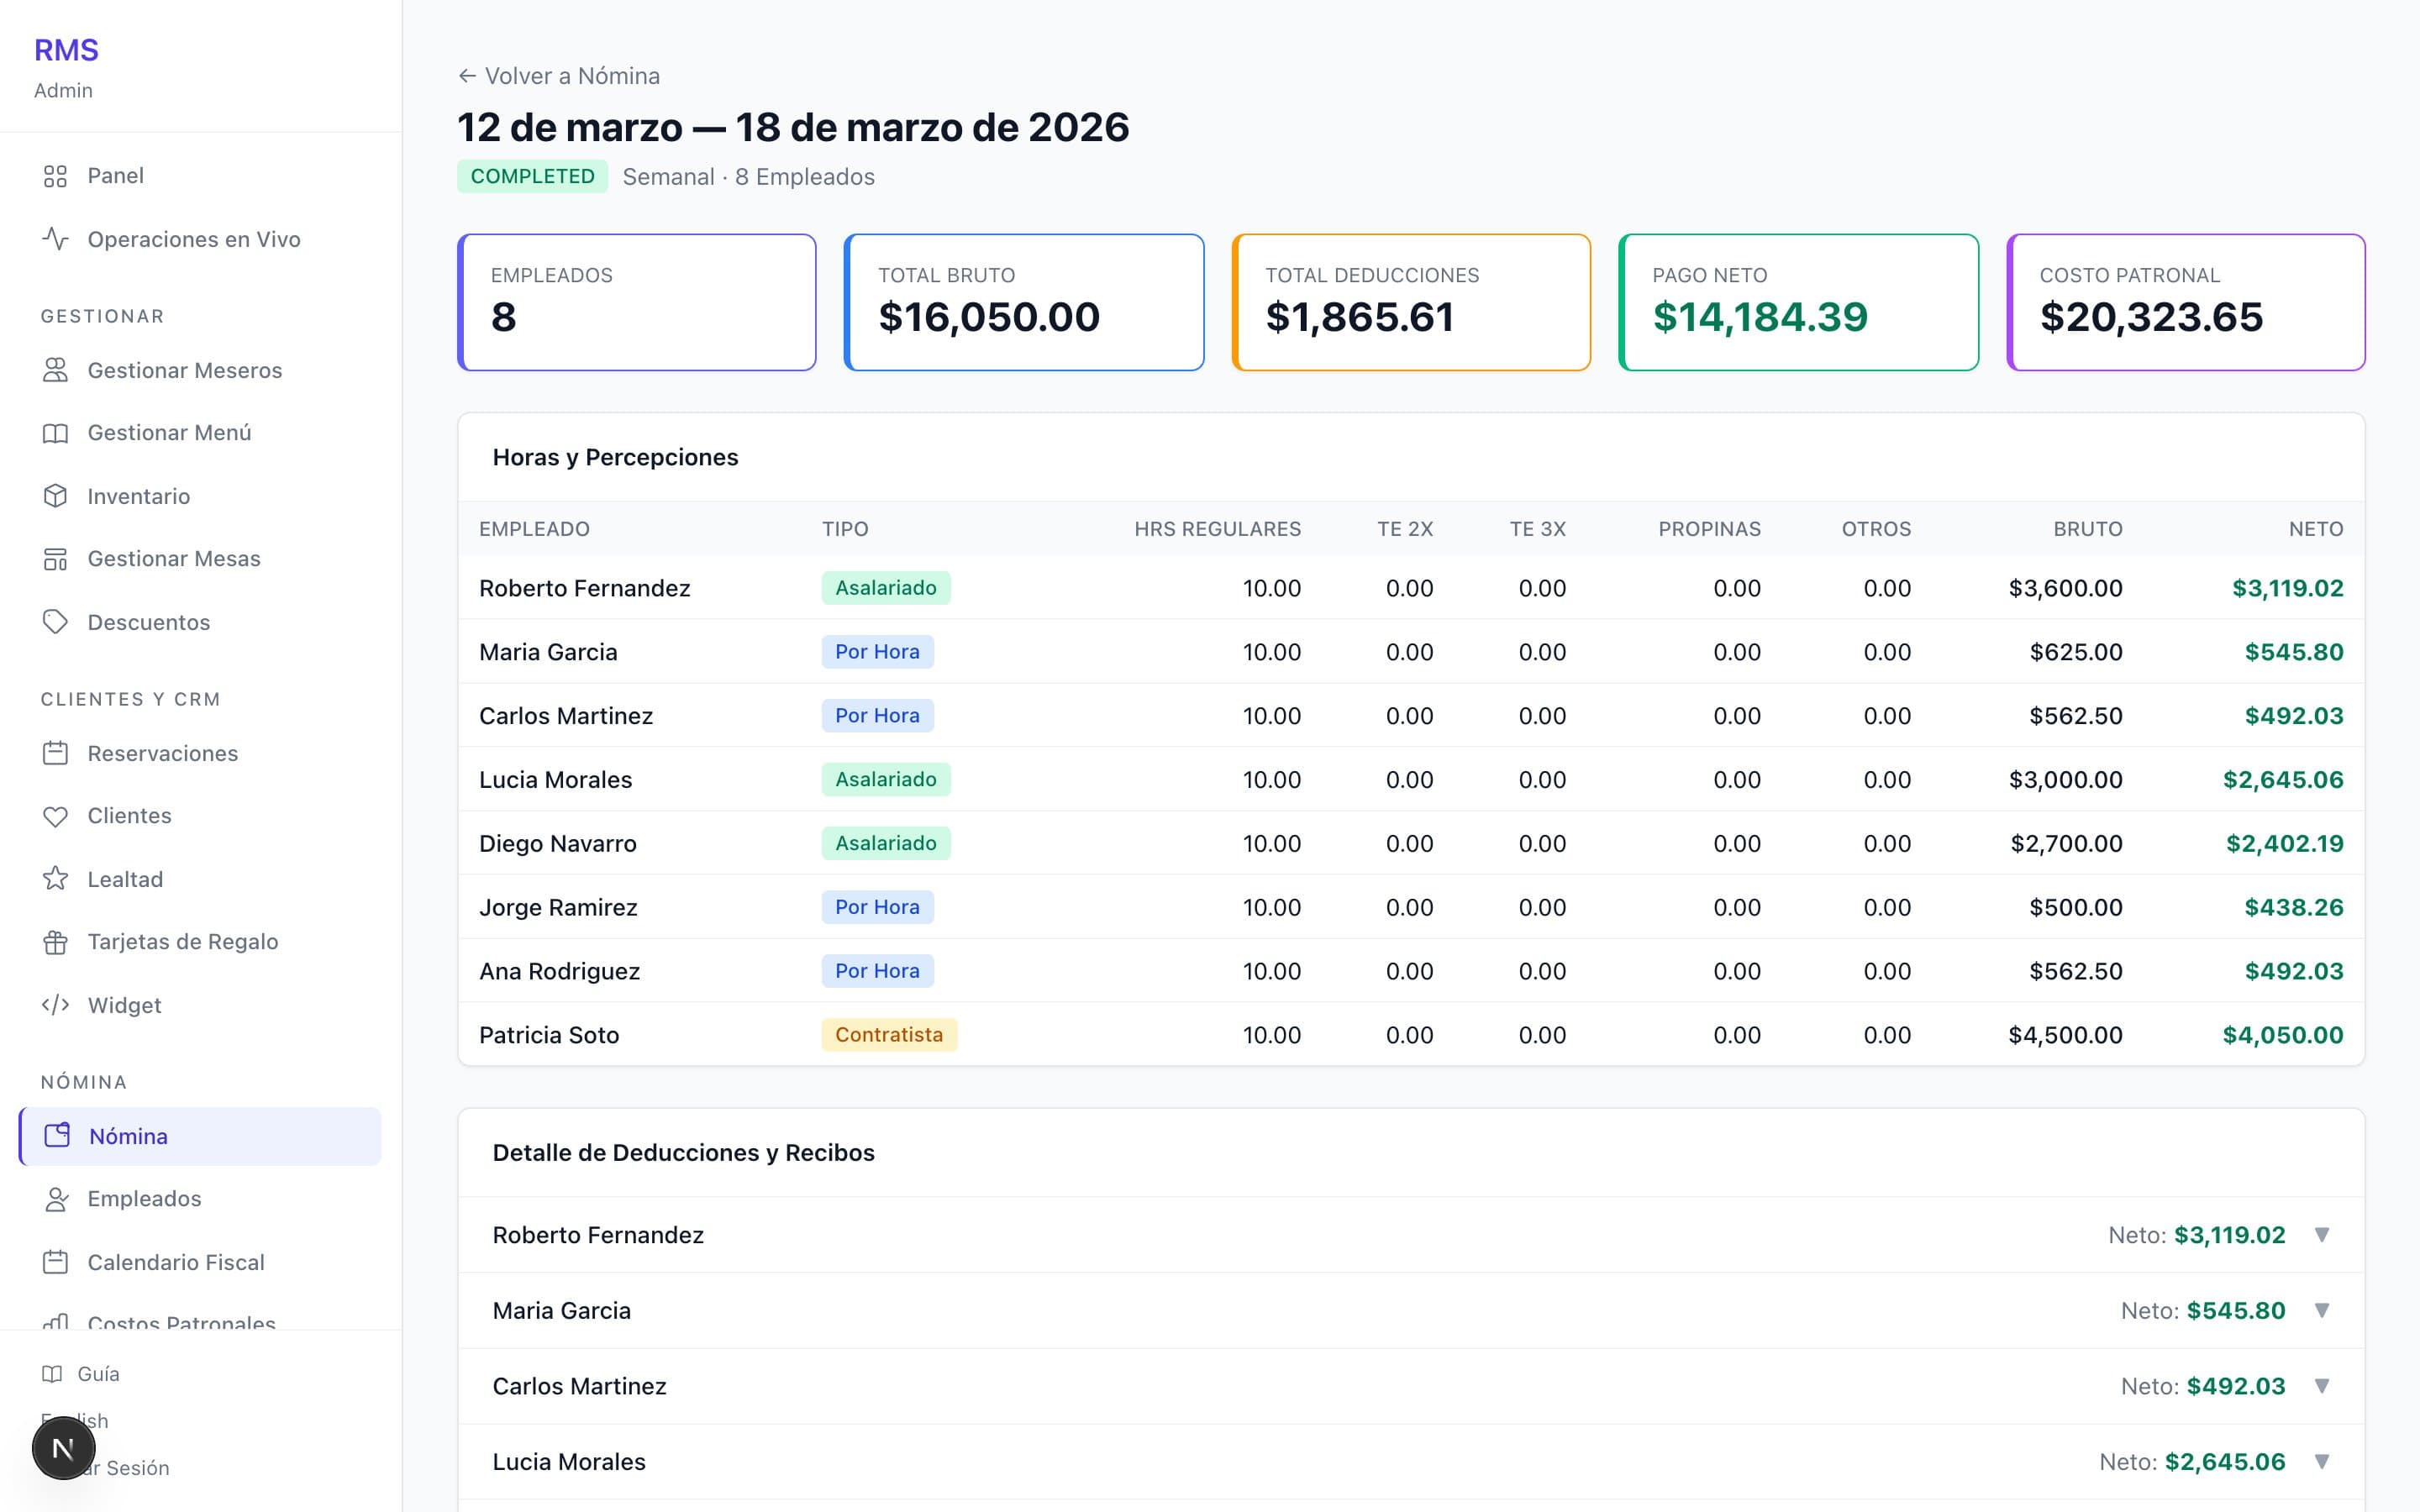The image size is (2420, 1512).
Task: Click Detalle de Deducciones y Recibos heading
Action: (x=683, y=1153)
